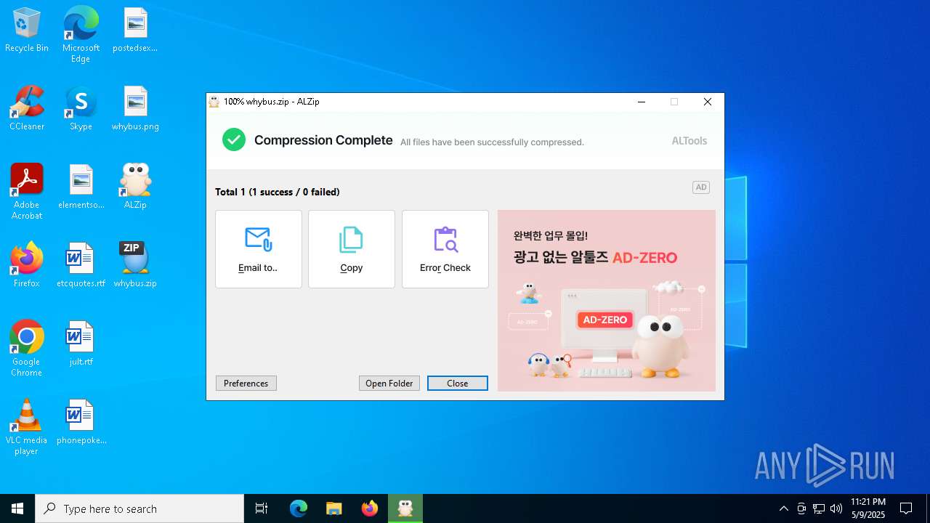Select the whybus.png file on desktop
The width and height of the screenshot is (930, 523).
click(135, 109)
